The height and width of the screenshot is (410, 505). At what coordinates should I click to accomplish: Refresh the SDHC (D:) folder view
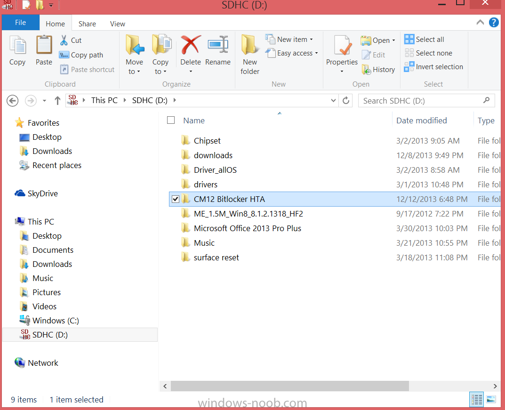tap(346, 100)
